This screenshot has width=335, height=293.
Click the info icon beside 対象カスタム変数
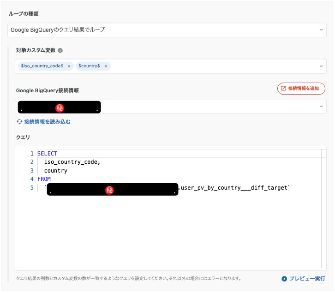[x=60, y=50]
